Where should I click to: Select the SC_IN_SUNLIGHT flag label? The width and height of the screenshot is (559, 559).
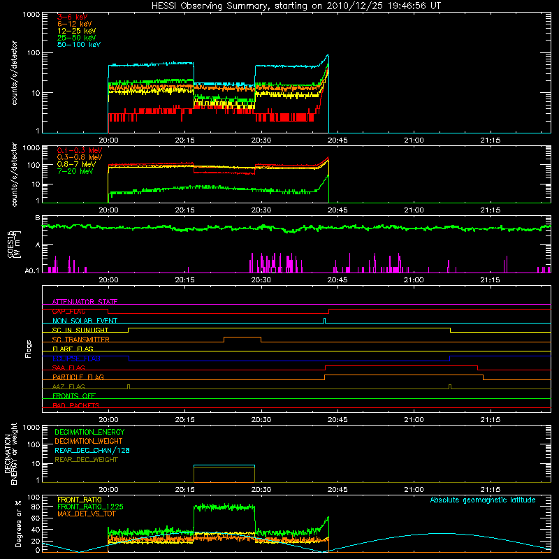tap(80, 330)
